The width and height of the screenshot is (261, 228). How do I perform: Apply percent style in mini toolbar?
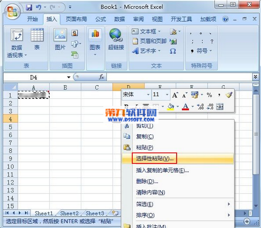pyautogui.click(x=209, y=95)
